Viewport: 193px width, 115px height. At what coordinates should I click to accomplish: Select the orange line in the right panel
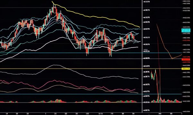pos(165,48)
